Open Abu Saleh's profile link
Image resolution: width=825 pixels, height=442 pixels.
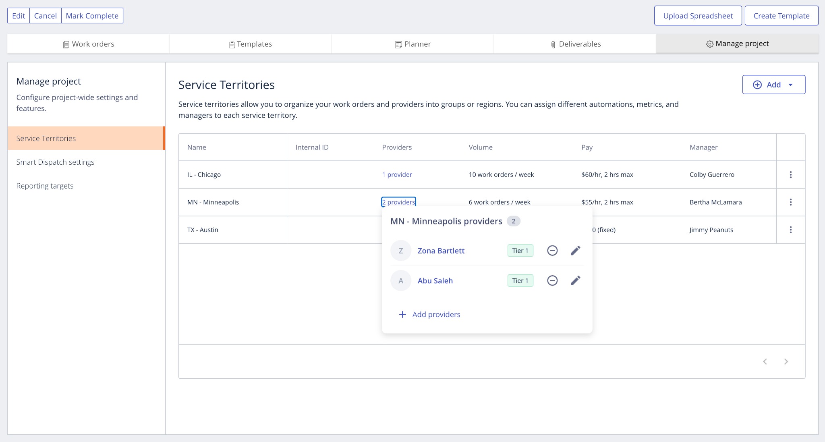(435, 280)
